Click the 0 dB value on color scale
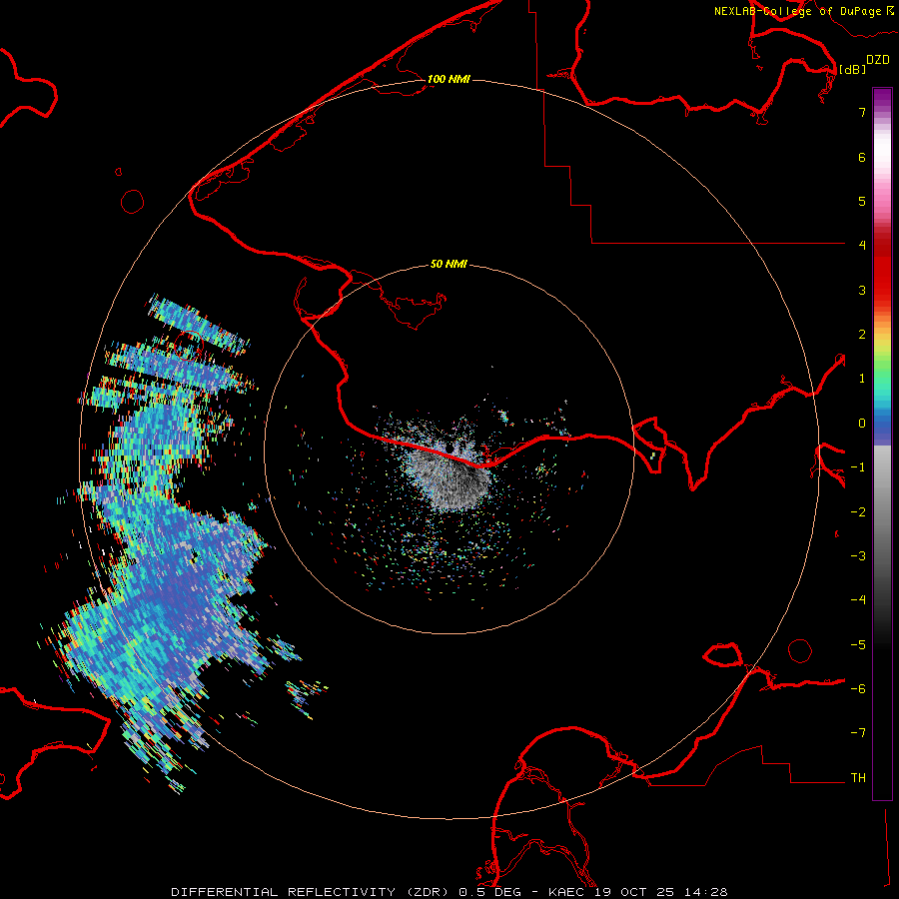 [x=862, y=424]
